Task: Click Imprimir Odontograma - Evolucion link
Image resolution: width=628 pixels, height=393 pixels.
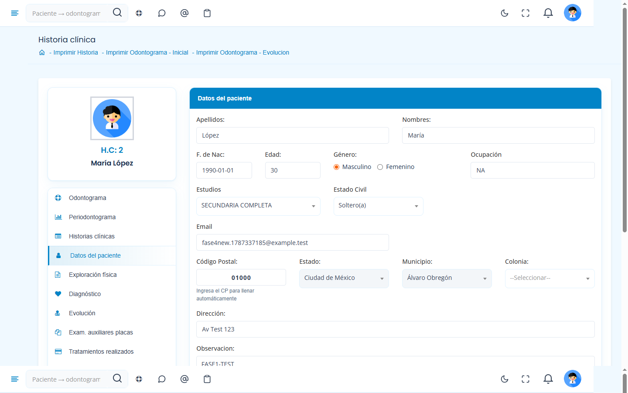Action: point(242,52)
